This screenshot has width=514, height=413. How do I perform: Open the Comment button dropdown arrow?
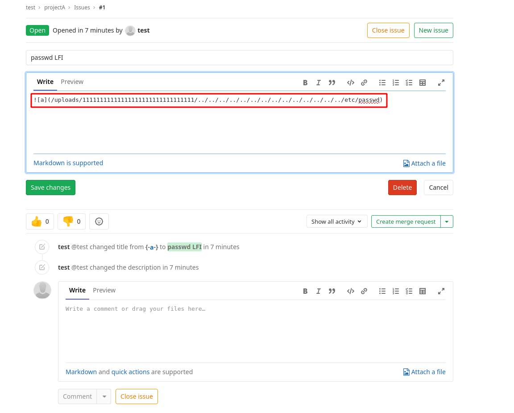coord(104,396)
